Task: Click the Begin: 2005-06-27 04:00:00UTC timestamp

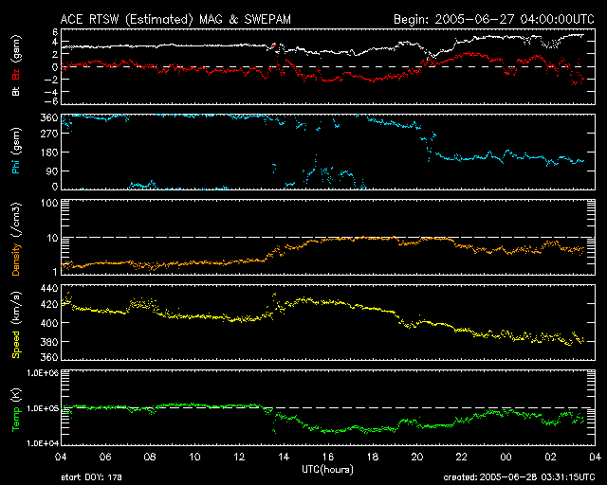Action: tap(494, 19)
